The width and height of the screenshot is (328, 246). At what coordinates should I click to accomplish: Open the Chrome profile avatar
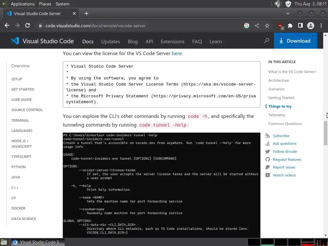311,26
